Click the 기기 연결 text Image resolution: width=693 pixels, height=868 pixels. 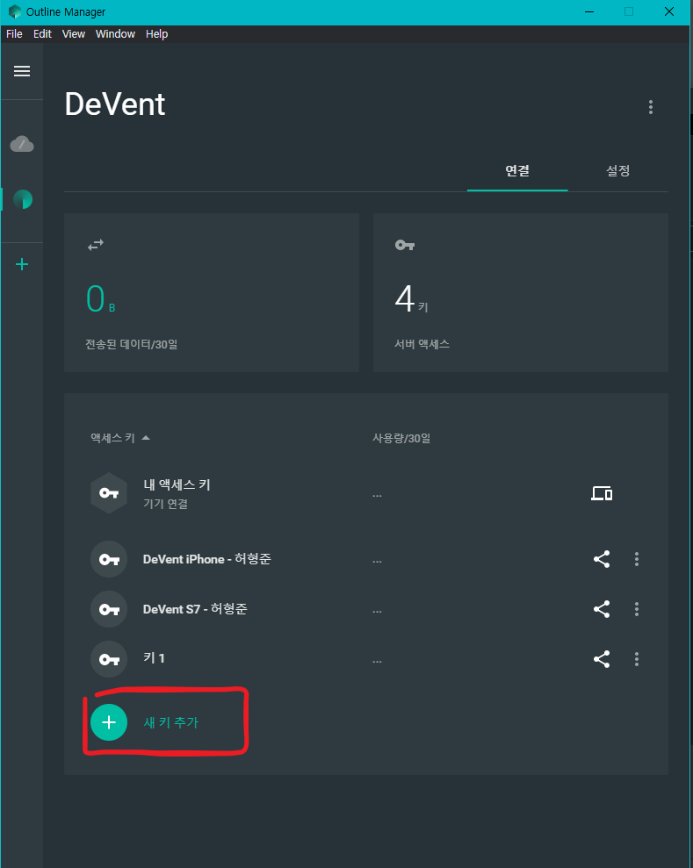point(166,504)
